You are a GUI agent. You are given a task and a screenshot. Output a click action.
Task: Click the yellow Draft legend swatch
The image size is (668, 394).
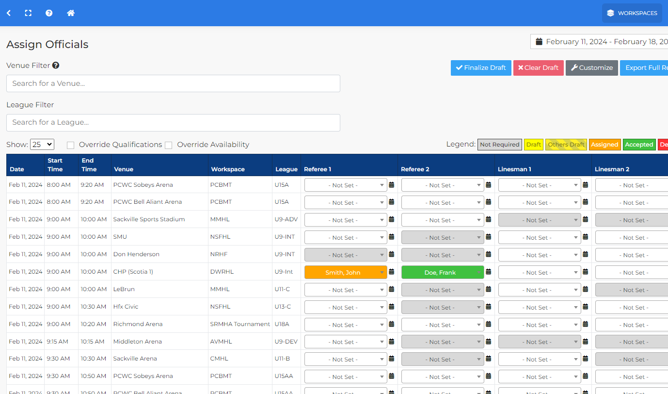click(x=533, y=145)
